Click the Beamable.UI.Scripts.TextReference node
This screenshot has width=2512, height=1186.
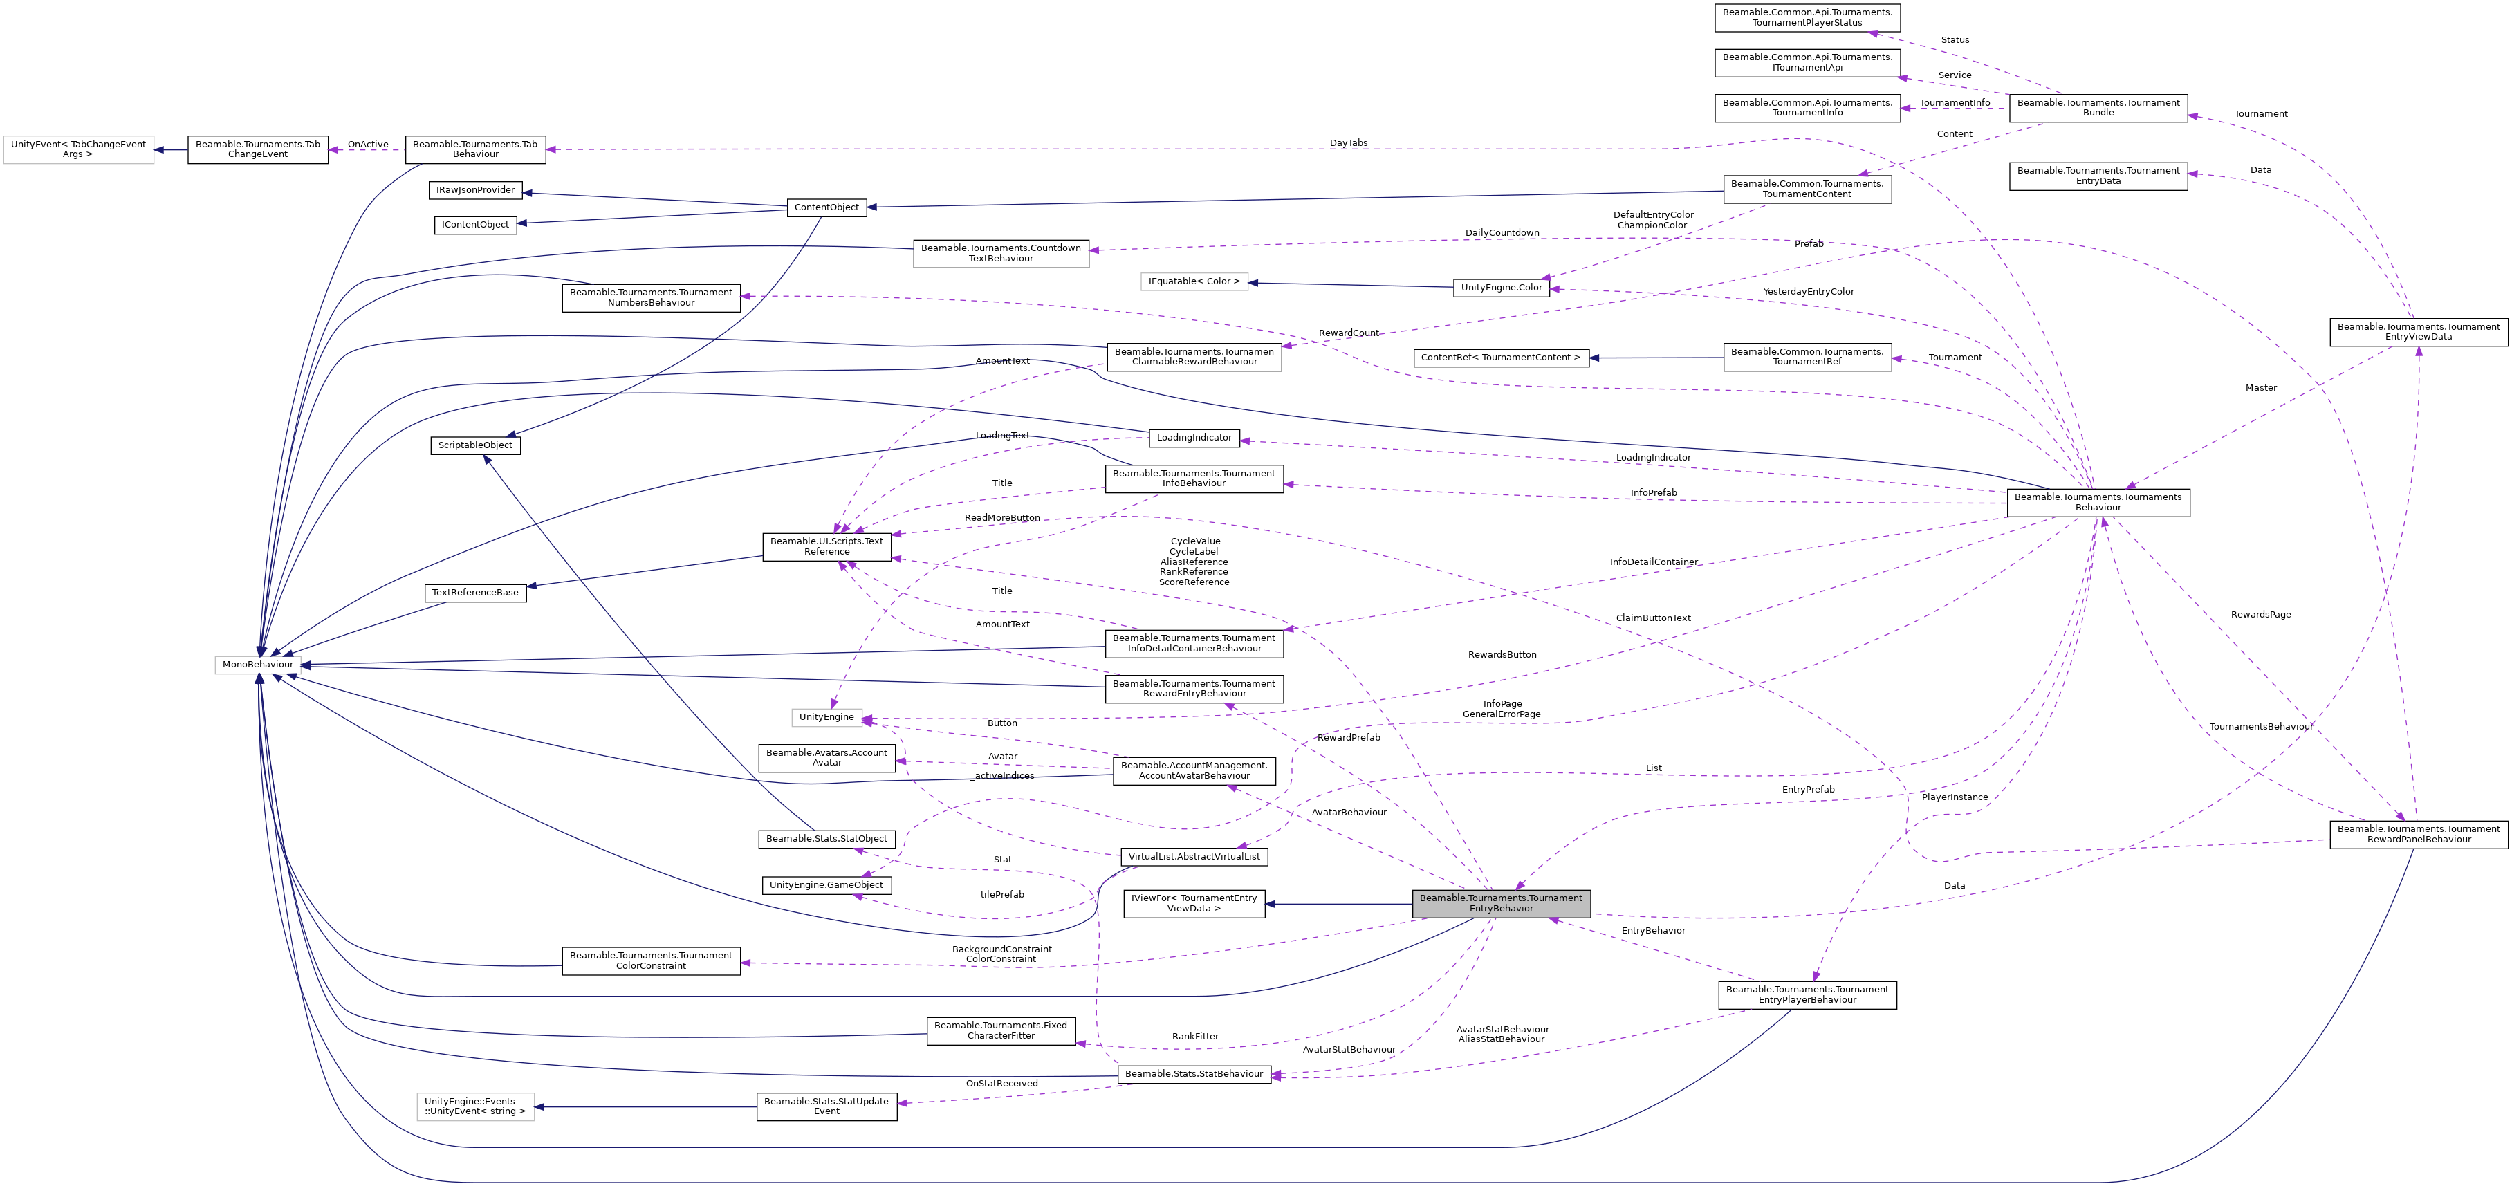(827, 546)
